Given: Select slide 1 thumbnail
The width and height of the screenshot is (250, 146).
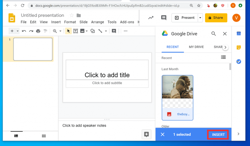Looking at the screenshot, I should [33, 49].
